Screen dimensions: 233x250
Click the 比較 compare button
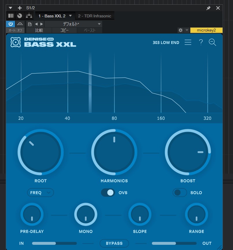coord(39,30)
